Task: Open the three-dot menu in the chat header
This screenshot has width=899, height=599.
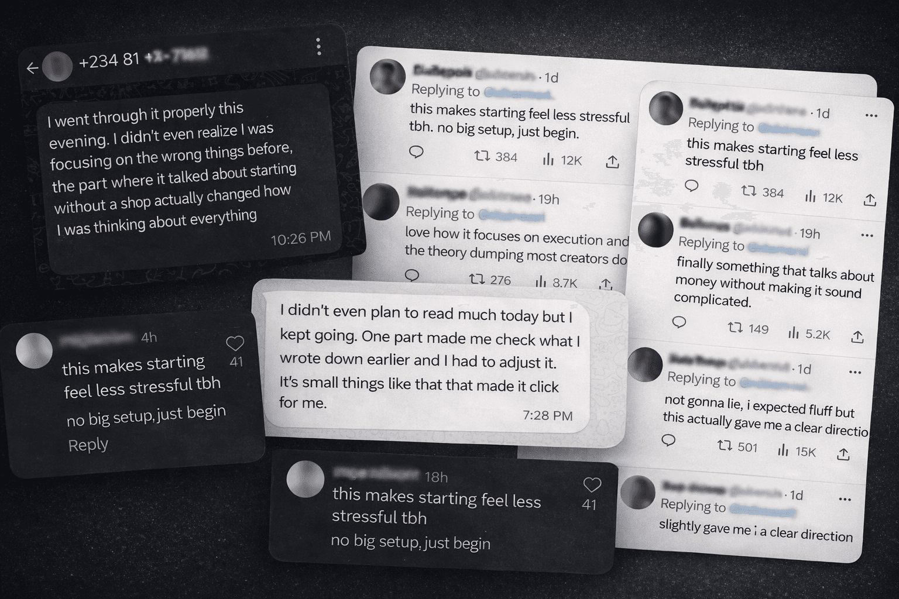Action: (x=318, y=47)
